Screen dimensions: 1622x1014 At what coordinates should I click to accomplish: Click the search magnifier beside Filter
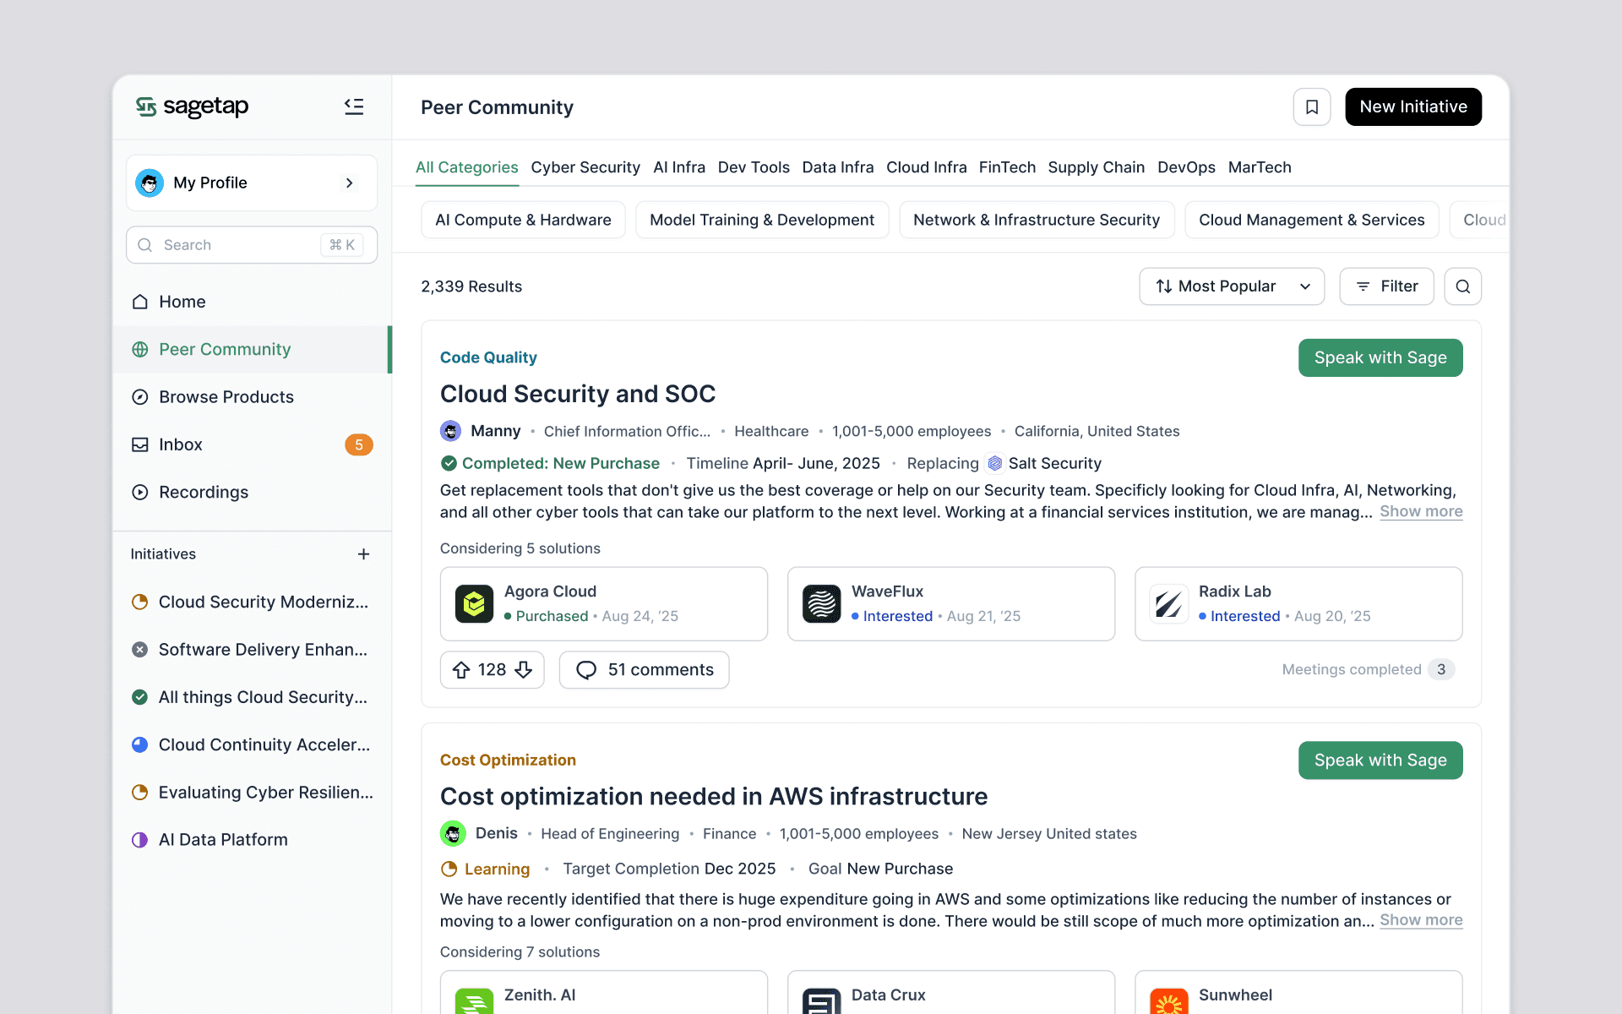tap(1462, 286)
